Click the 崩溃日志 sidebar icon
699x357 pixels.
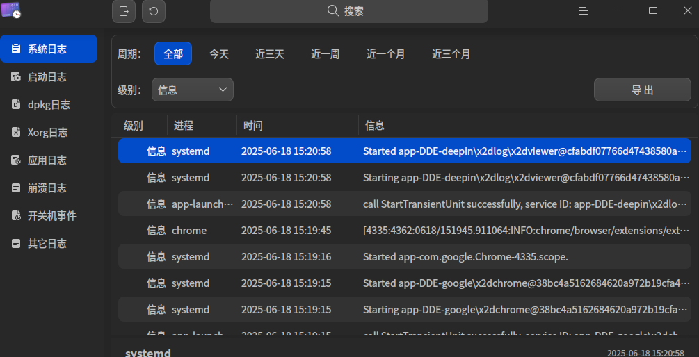point(16,188)
